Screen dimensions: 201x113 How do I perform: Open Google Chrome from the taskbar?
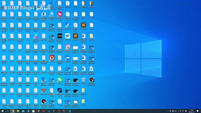point(13,111)
